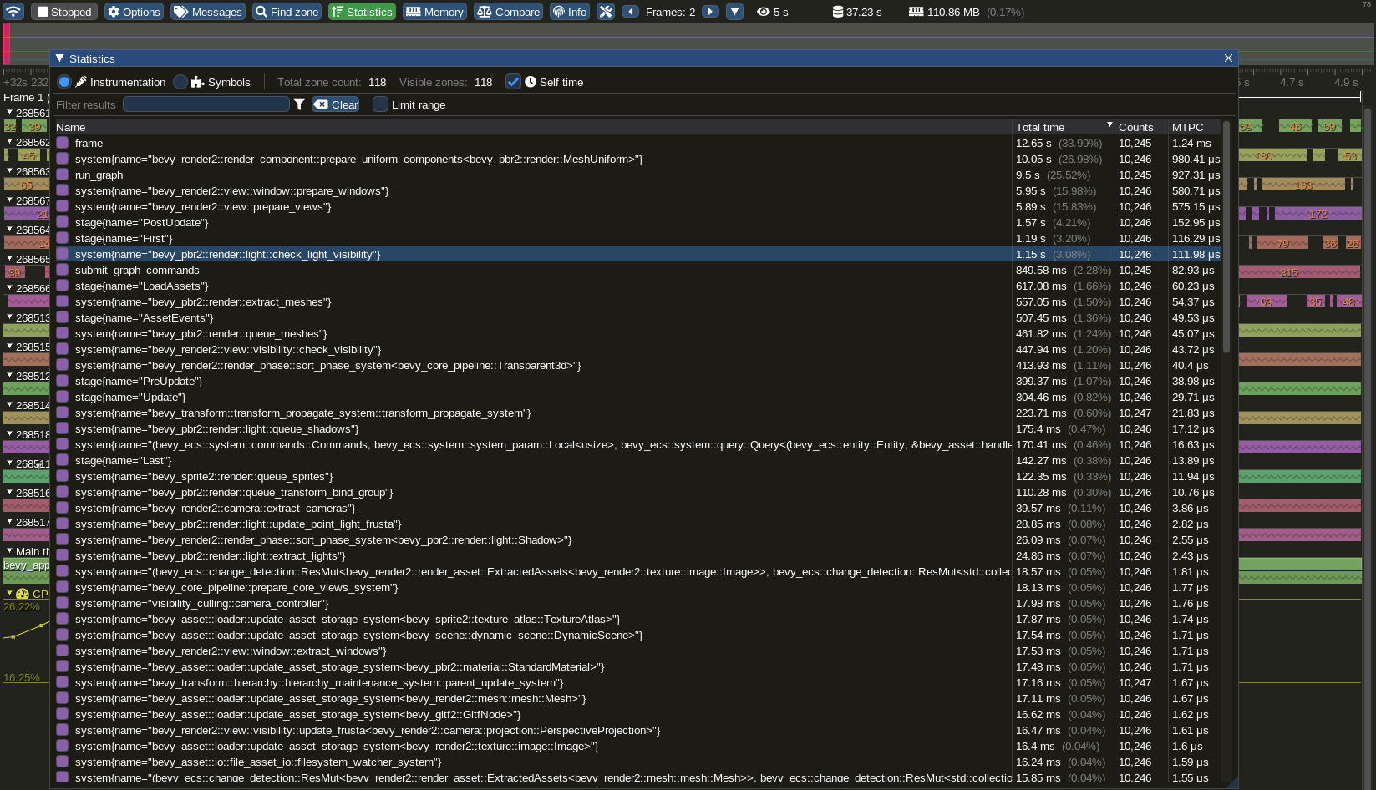Open the Memory window
This screenshot has width=1376, height=790.
(x=434, y=12)
